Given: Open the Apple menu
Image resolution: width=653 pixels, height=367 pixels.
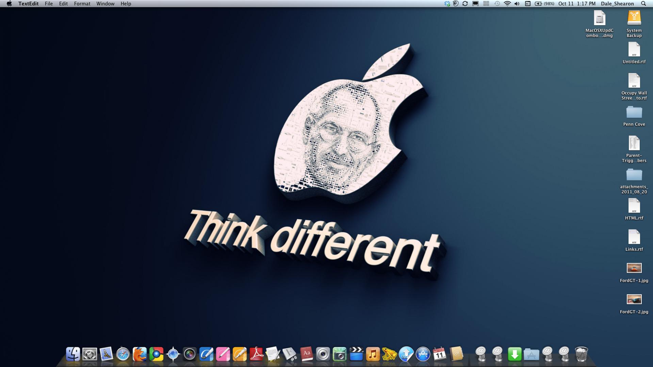Looking at the screenshot, I should pyautogui.click(x=9, y=3).
